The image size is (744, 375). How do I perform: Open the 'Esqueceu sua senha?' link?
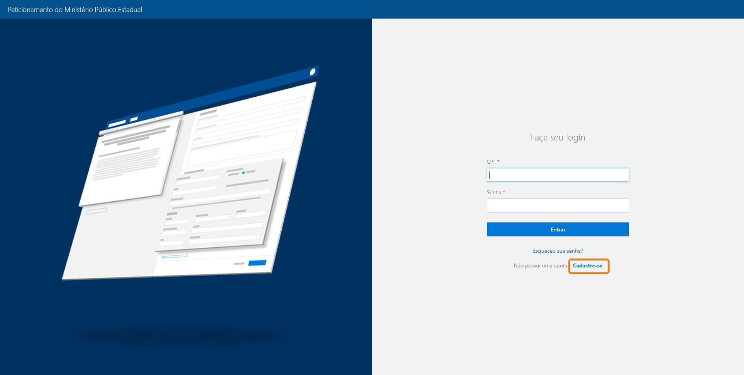pyautogui.click(x=558, y=251)
